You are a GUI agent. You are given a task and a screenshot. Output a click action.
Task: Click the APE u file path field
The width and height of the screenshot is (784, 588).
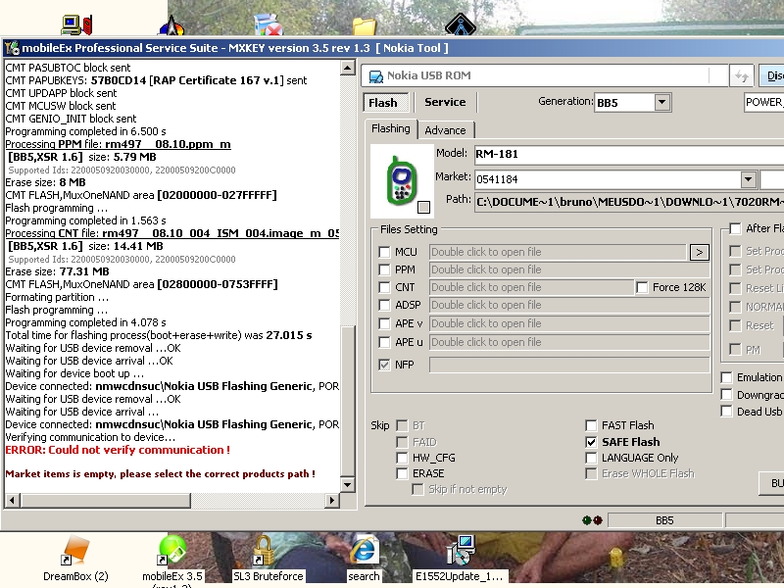pyautogui.click(x=569, y=342)
